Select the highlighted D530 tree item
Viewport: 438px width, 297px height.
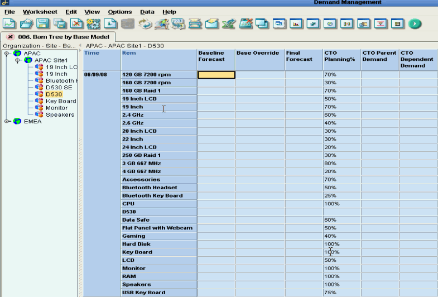pyautogui.click(x=54, y=94)
